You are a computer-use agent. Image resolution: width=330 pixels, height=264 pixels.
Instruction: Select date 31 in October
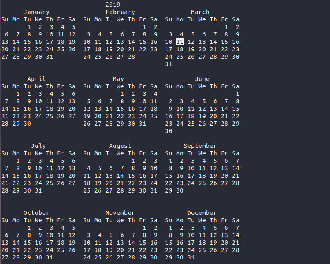click(x=50, y=257)
